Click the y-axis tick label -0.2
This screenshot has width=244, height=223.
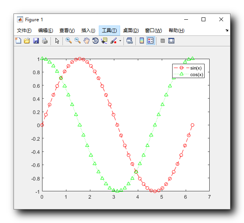(36, 139)
